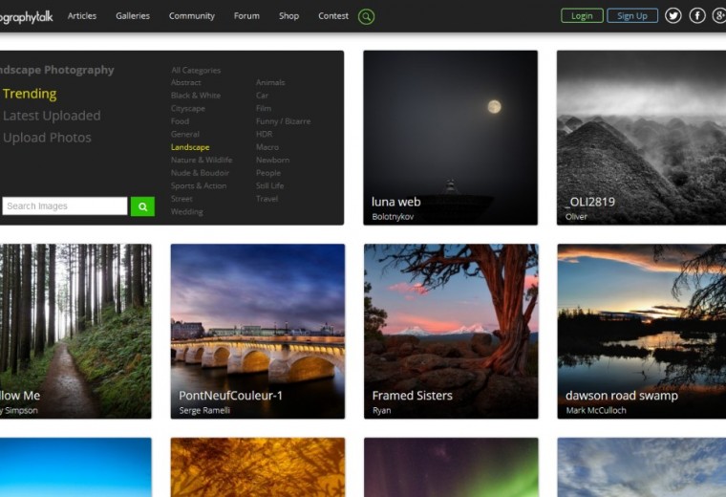The width and height of the screenshot is (726, 497).
Task: Choose the HDR category
Action: tap(264, 135)
